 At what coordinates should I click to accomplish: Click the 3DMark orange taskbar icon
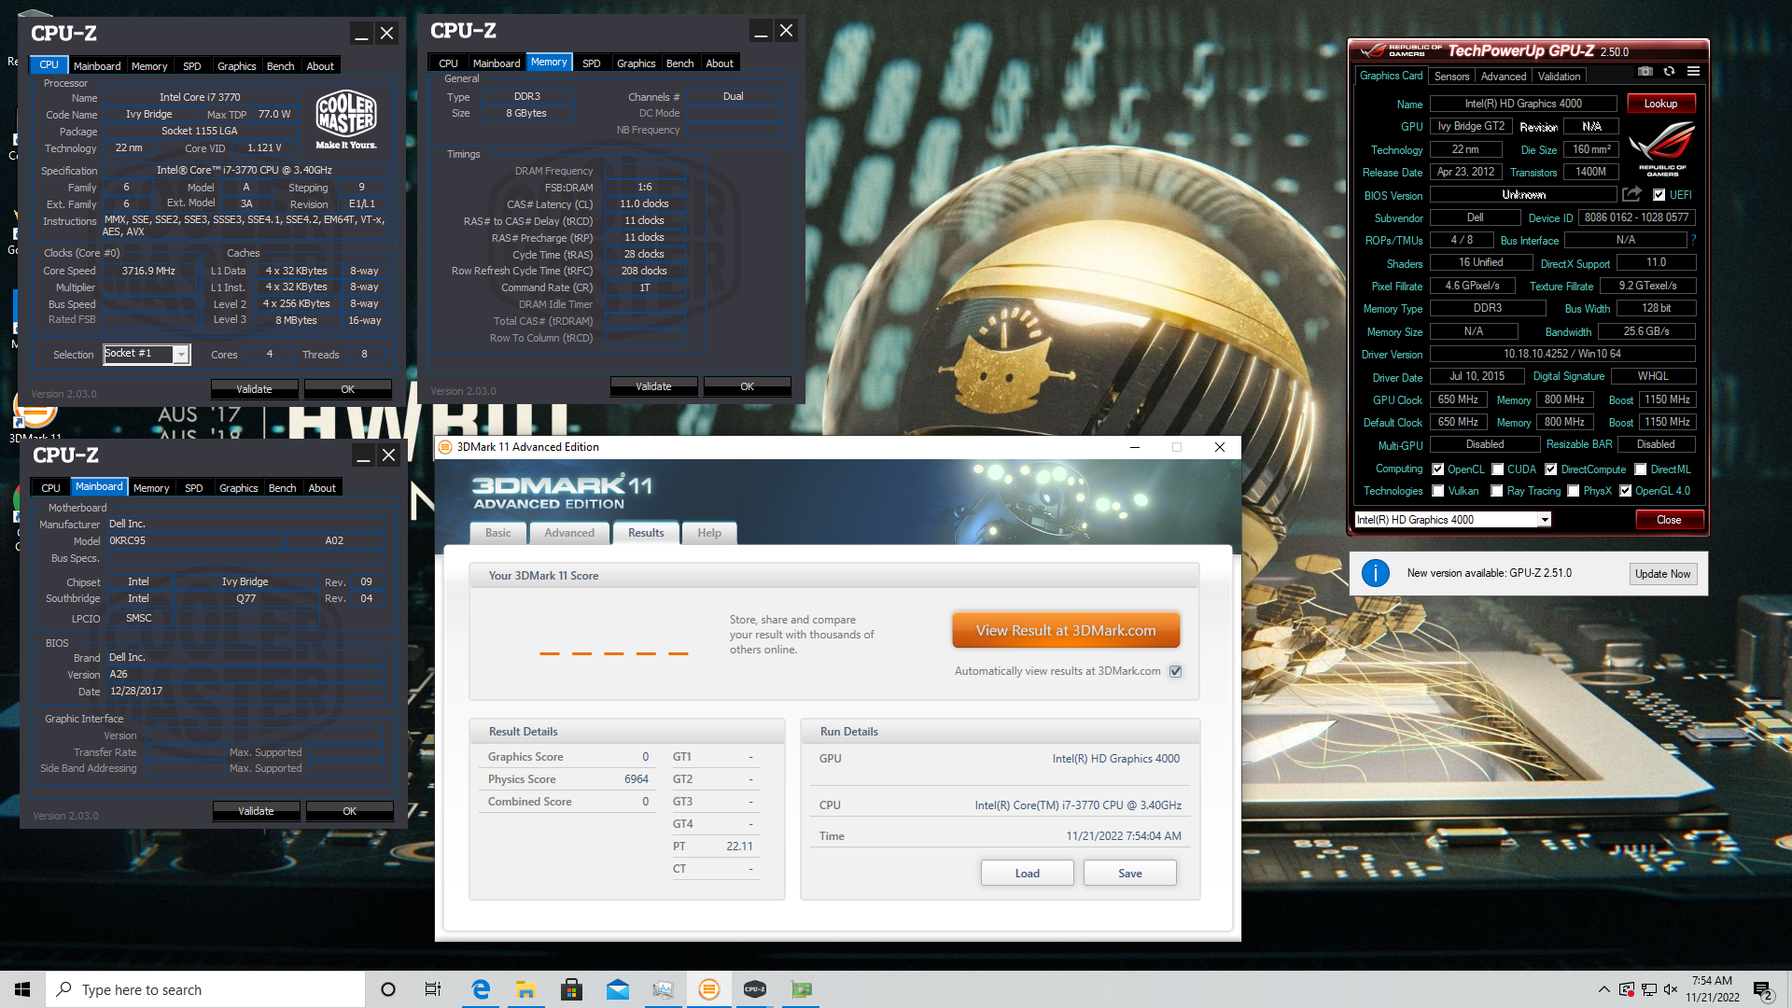[x=709, y=989]
